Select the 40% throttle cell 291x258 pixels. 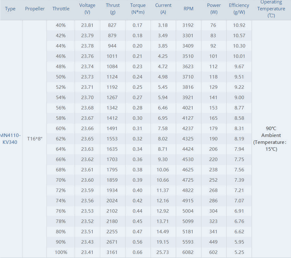pos(61,25)
